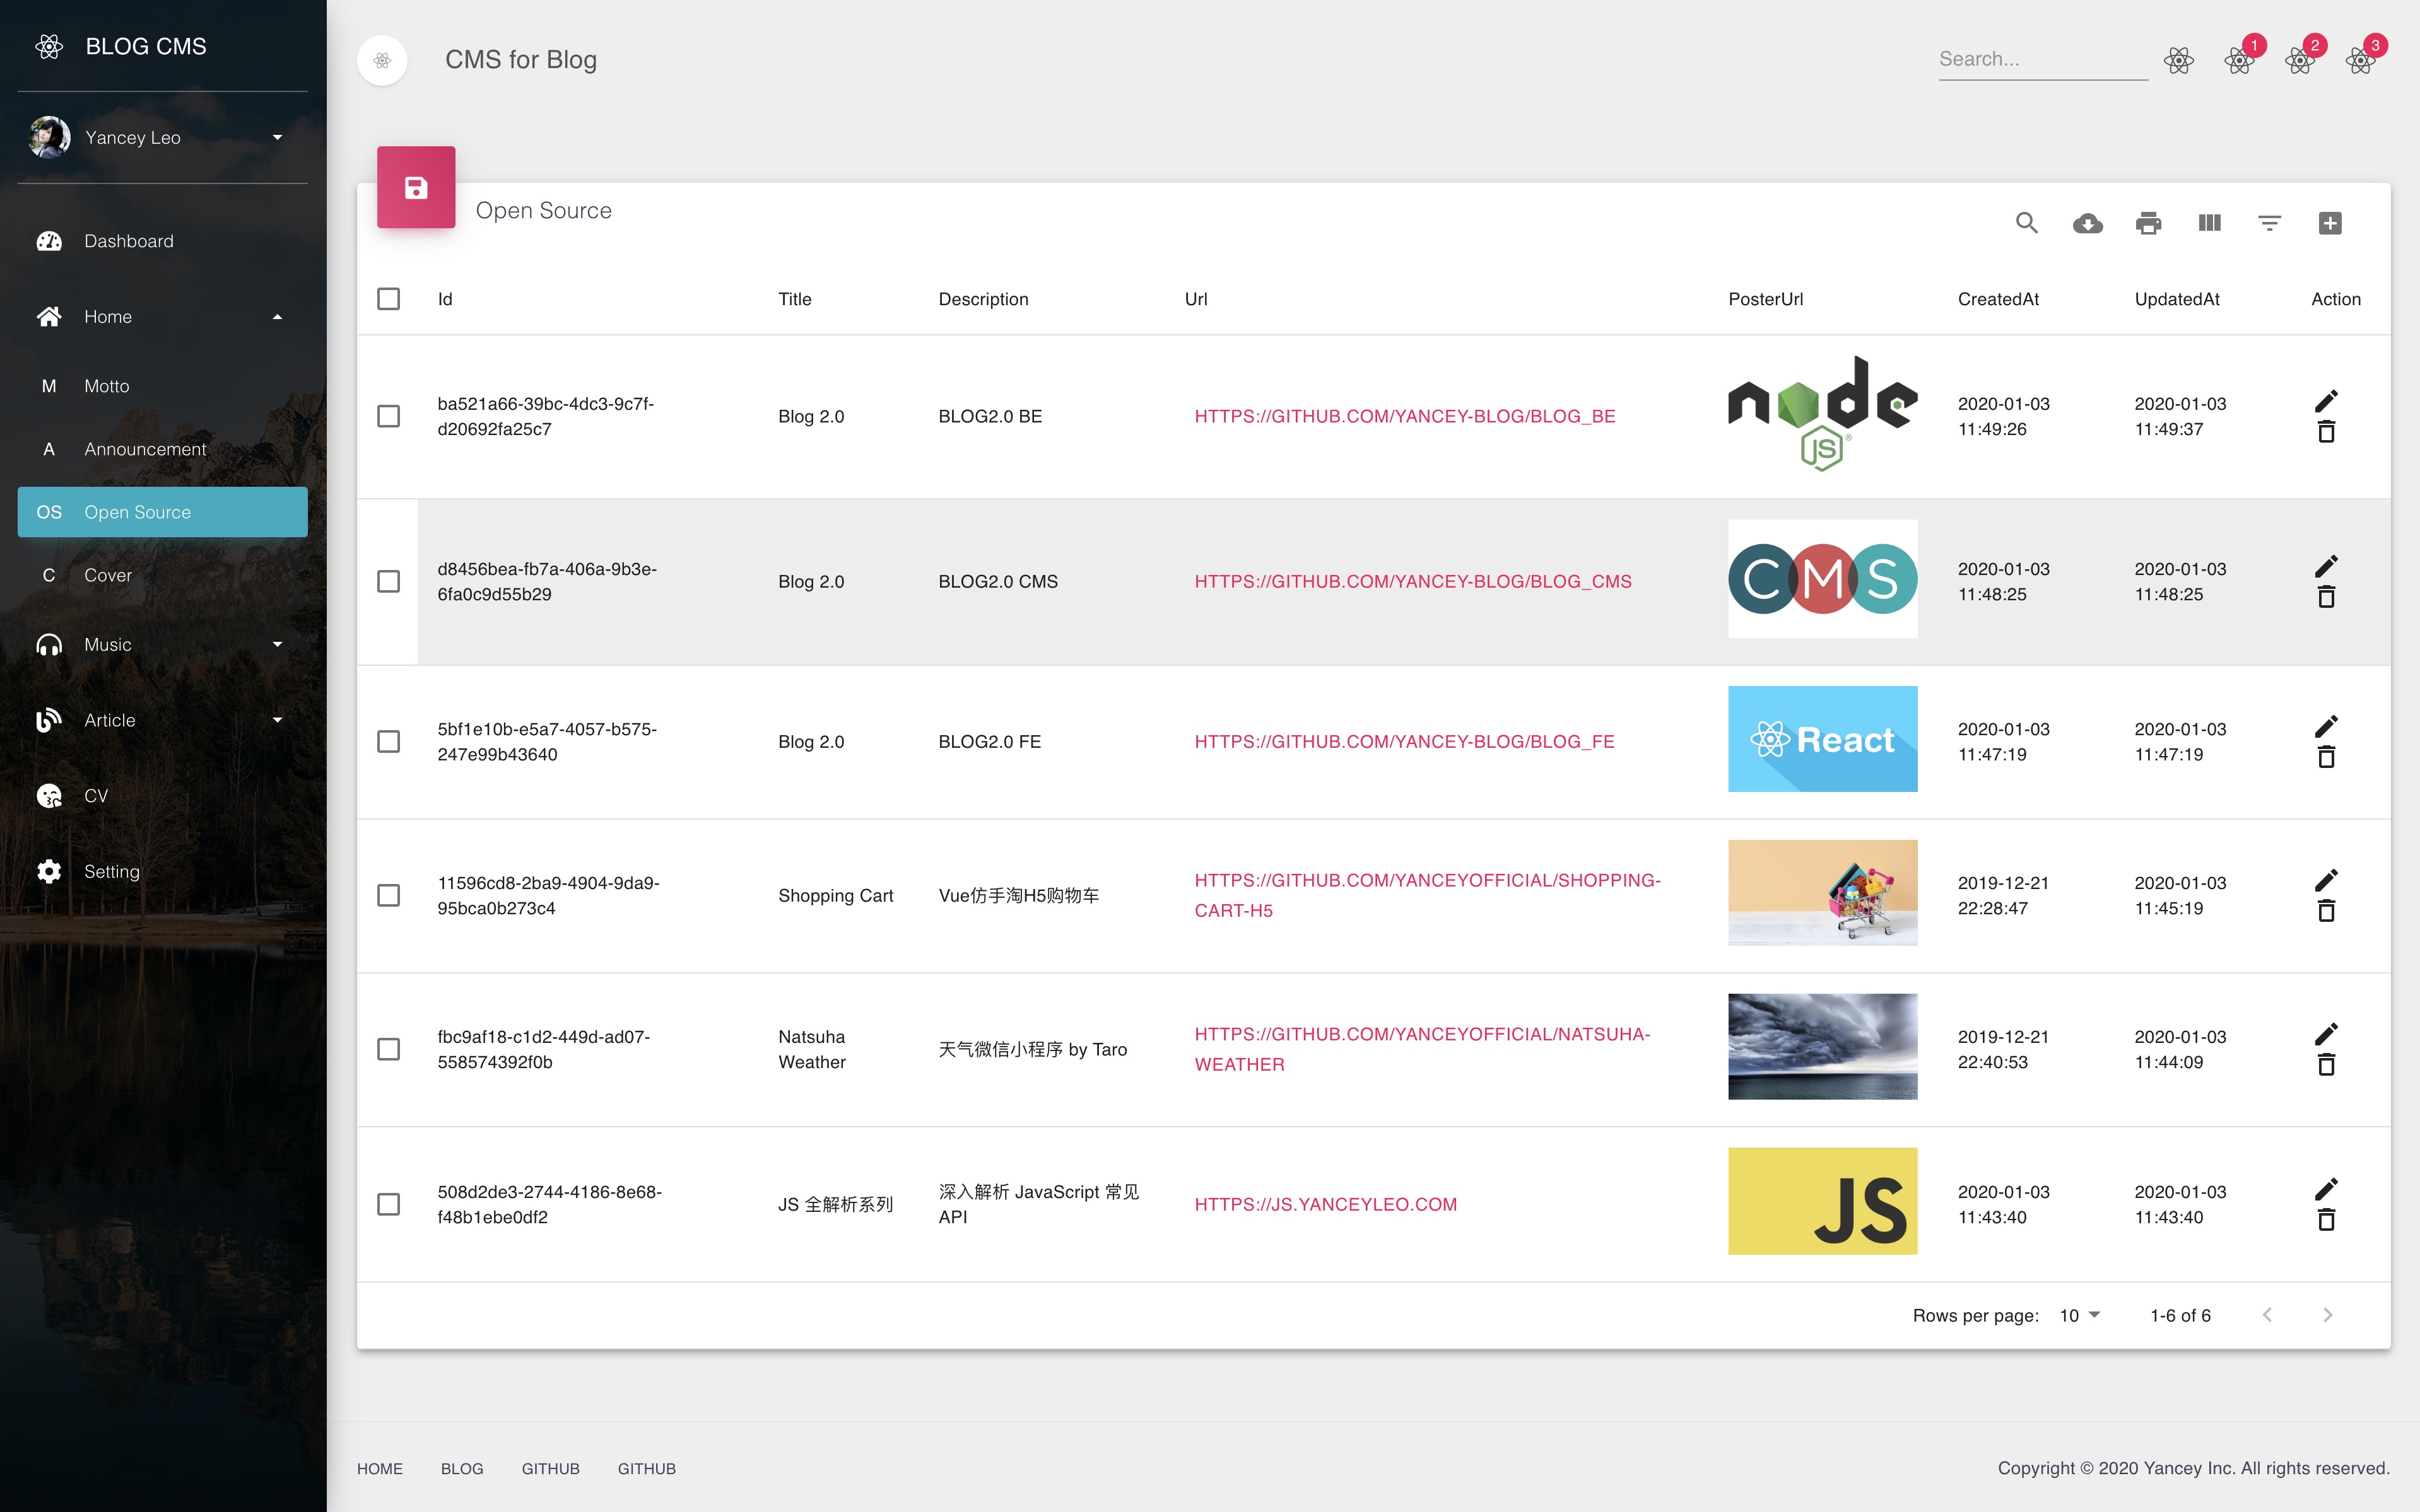Image resolution: width=2420 pixels, height=1512 pixels.
Task: Check the BLOG2.0 BE row checkbox
Action: click(x=388, y=416)
